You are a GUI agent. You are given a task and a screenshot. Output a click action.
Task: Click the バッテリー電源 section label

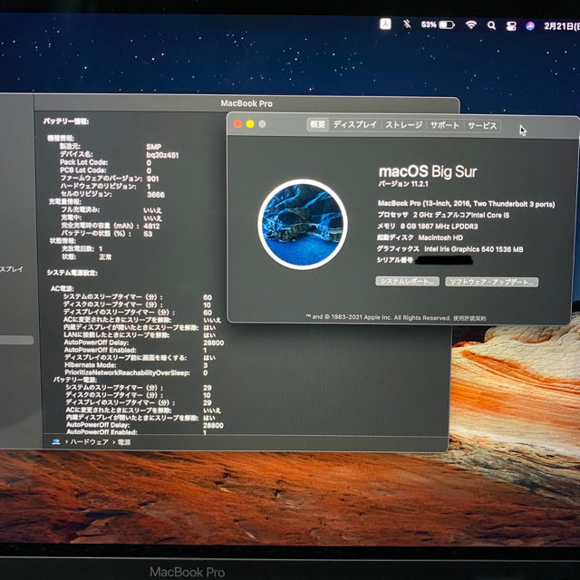click(75, 380)
